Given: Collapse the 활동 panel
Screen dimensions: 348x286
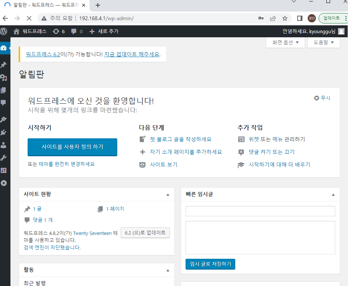Looking at the screenshot, I should click(168, 270).
